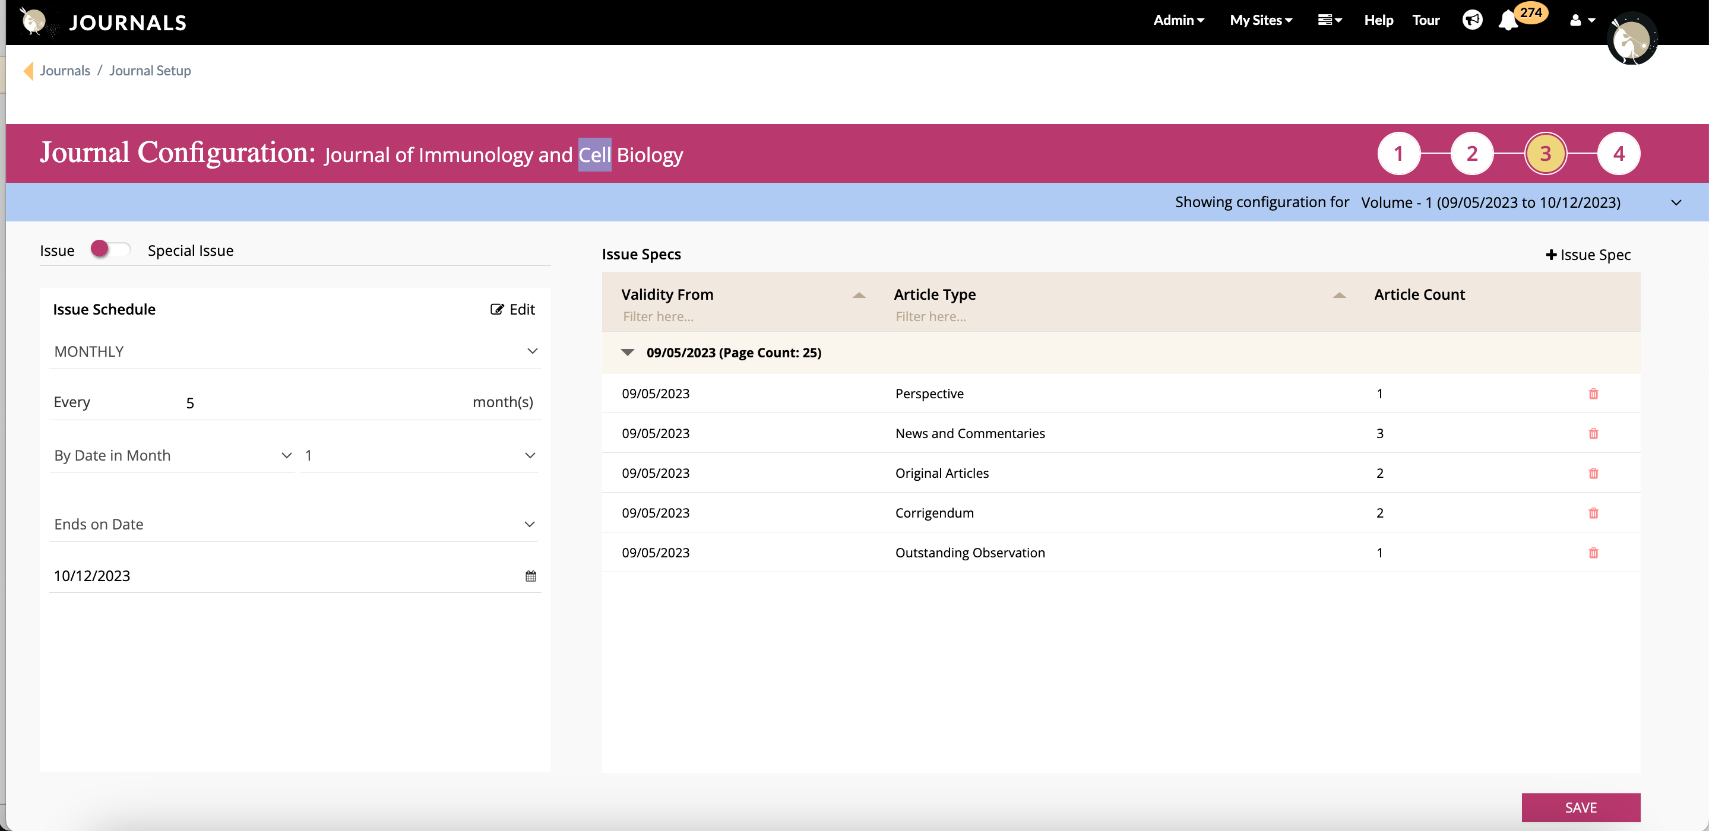Image resolution: width=1709 pixels, height=831 pixels.
Task: Click the Special Issue label
Action: pyautogui.click(x=191, y=250)
